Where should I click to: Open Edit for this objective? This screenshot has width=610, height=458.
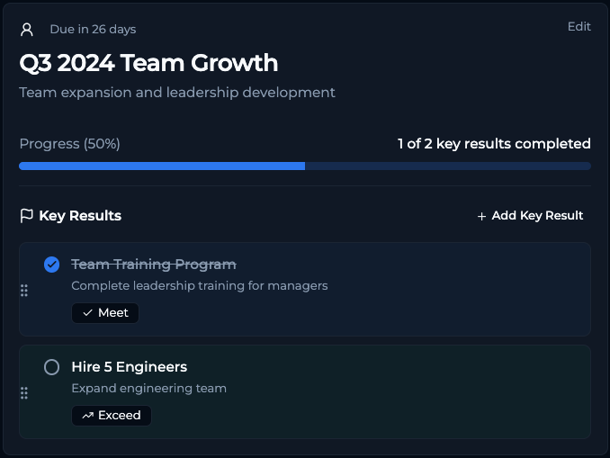point(579,27)
